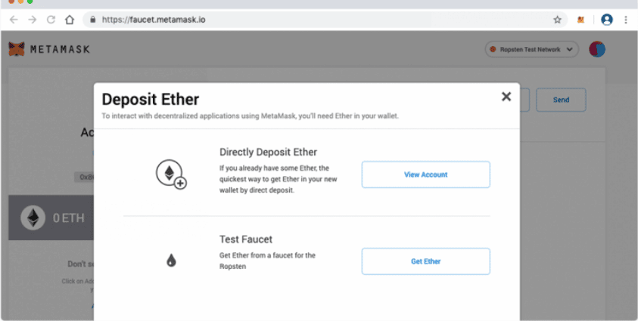This screenshot has width=638, height=321.
Task: Open the account identicon avatar
Action: pos(597,49)
